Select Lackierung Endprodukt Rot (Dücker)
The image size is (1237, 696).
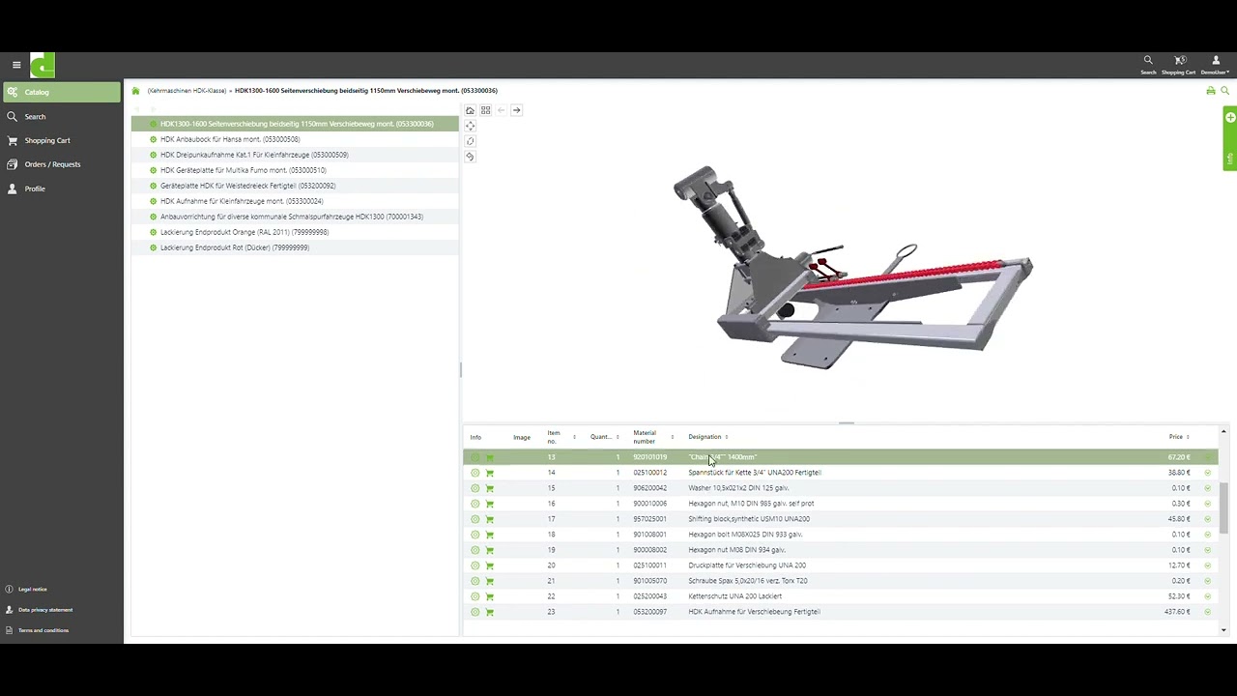click(295, 247)
